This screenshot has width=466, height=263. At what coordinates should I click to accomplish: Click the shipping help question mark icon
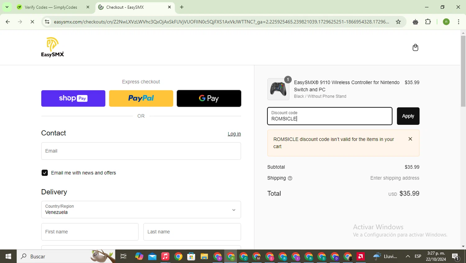point(290,178)
